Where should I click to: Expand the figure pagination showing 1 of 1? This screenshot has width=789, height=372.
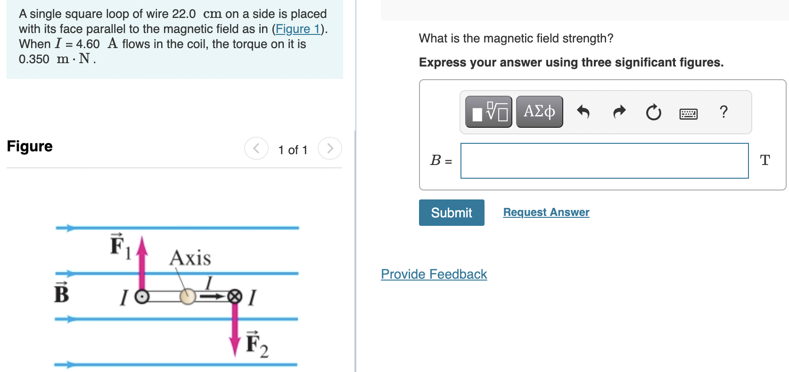(293, 150)
